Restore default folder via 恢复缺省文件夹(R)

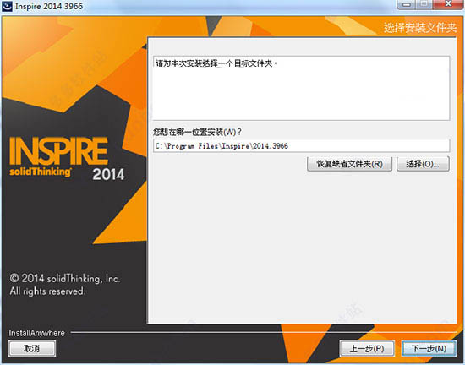click(x=350, y=164)
